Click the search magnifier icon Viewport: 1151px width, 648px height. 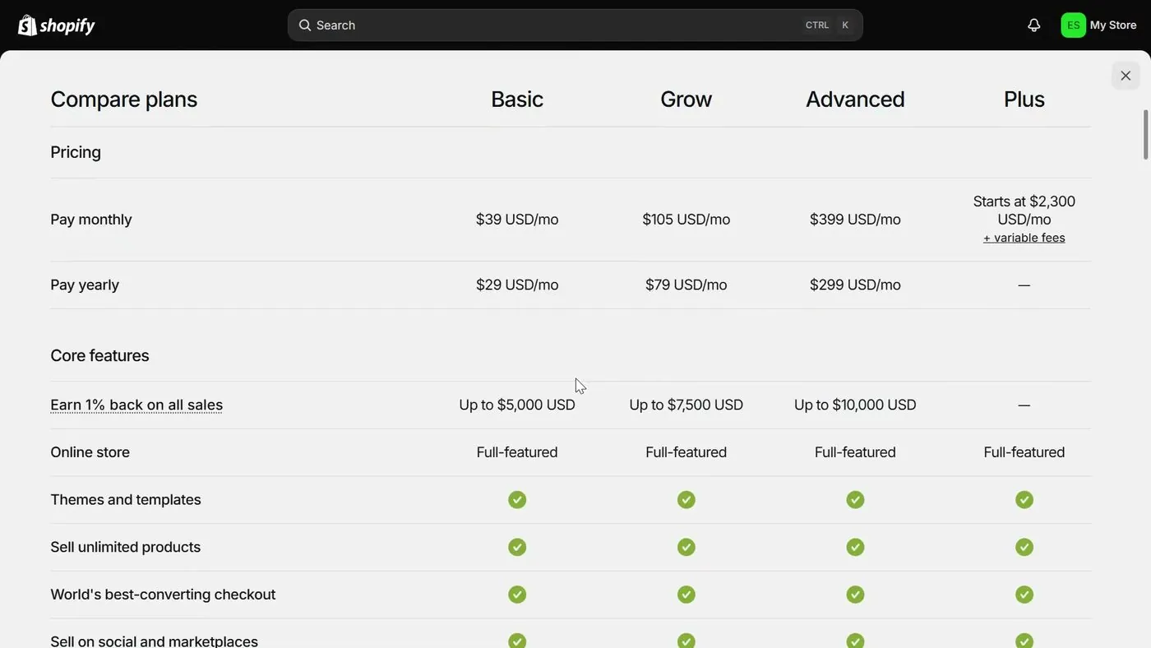[x=305, y=25]
